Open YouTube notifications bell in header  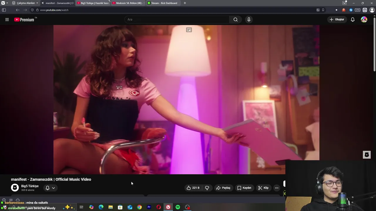(x=352, y=20)
